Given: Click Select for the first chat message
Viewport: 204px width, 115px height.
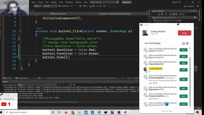Looking at the screenshot, I should click(184, 50).
